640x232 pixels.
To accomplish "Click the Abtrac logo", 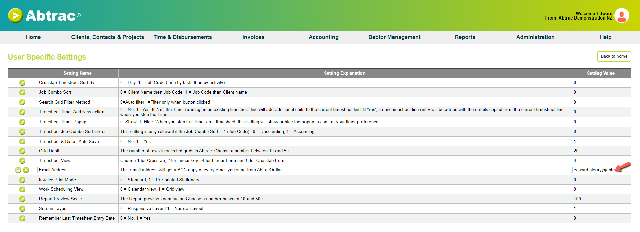I will (x=44, y=15).
